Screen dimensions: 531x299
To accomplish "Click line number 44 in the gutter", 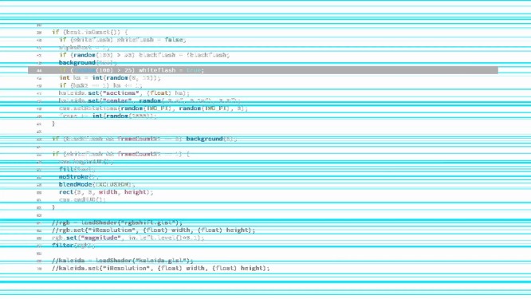I will pos(39,70).
